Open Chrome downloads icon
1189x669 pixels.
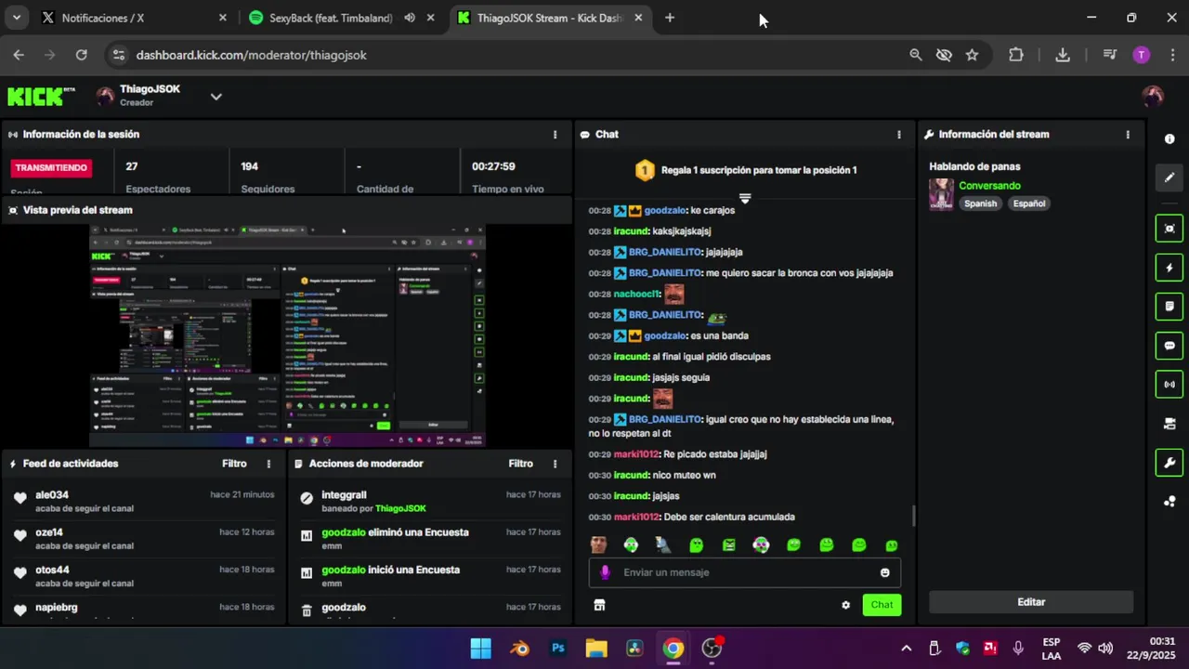(1063, 55)
